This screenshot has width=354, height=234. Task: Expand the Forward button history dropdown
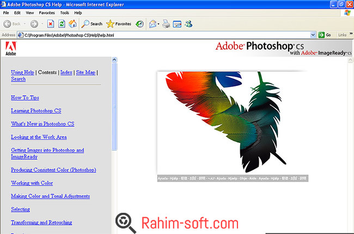point(42,24)
